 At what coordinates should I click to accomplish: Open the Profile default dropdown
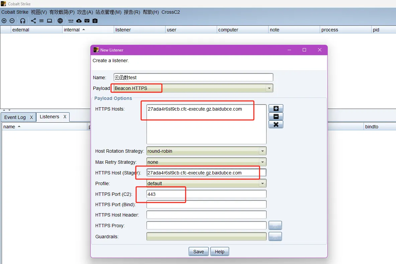(206, 183)
